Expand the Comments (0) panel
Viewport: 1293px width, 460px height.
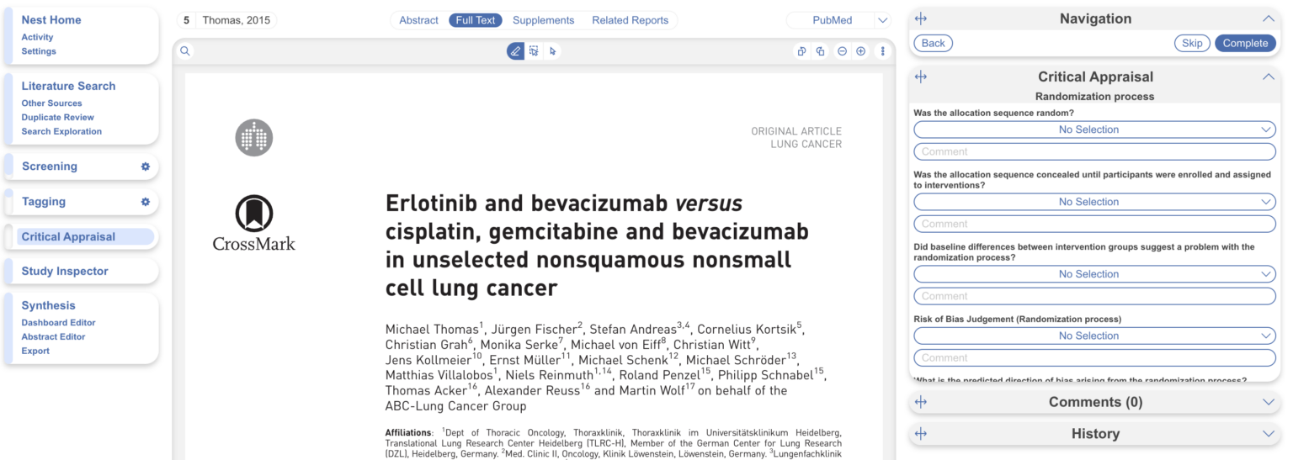pos(1094,402)
